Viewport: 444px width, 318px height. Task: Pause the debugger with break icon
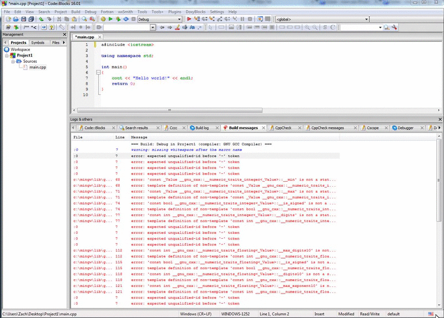pos(243,19)
